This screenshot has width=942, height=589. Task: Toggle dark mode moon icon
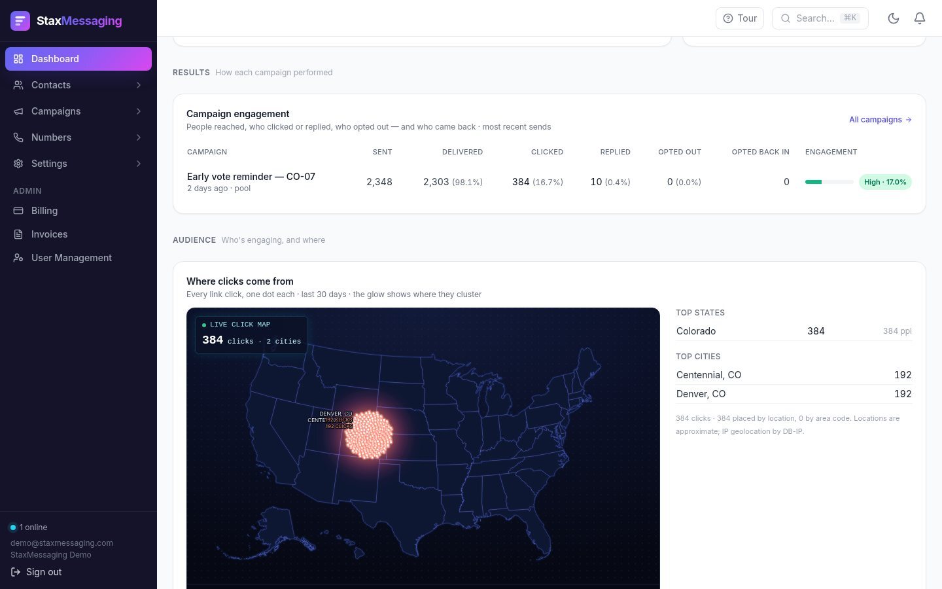894,18
